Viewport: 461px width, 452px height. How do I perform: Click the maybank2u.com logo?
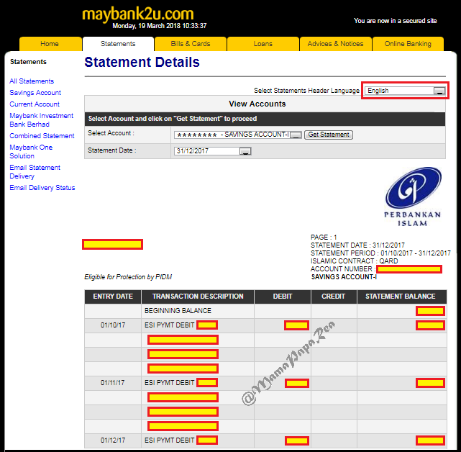coord(137,14)
